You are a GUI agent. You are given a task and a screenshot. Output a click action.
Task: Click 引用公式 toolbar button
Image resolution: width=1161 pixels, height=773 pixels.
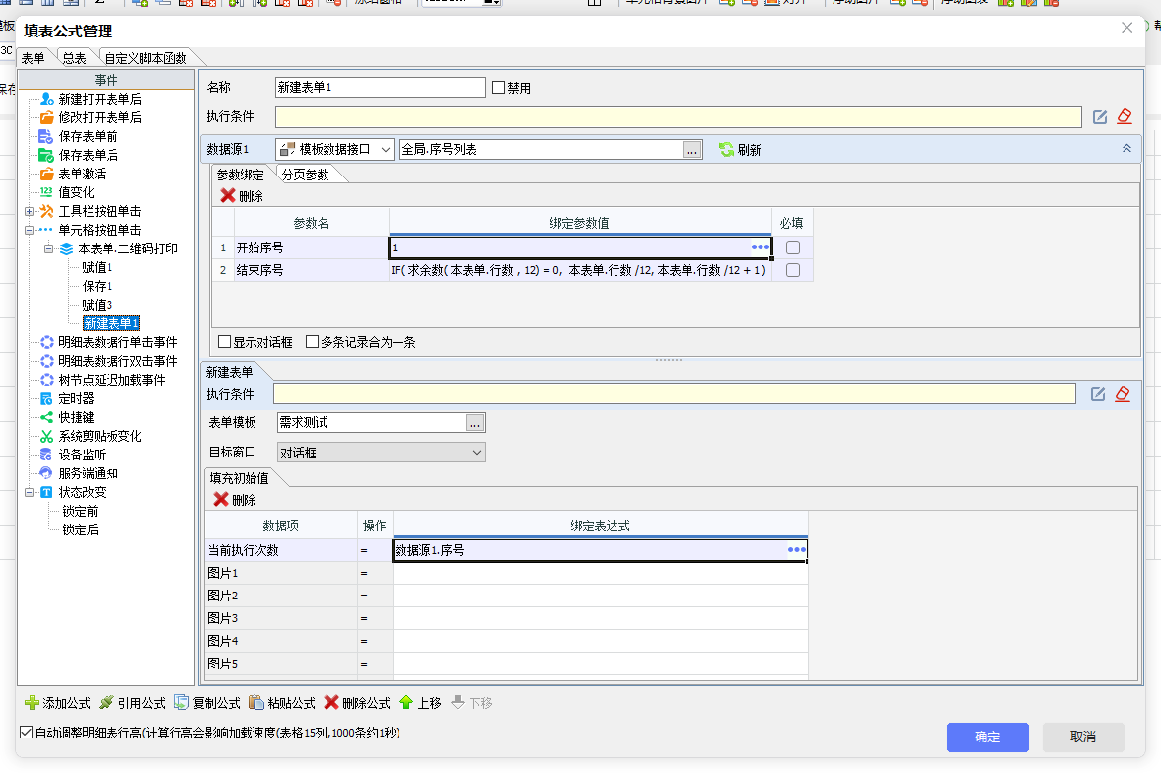pos(132,703)
